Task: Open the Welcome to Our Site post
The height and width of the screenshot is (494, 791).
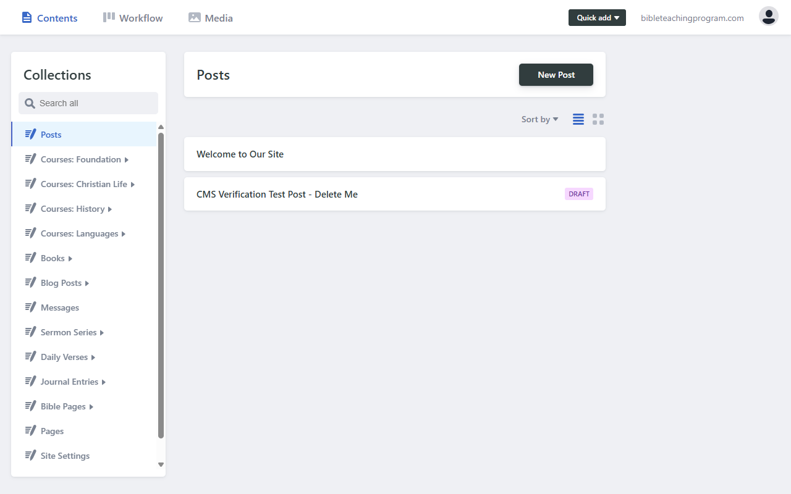Action: 240,154
